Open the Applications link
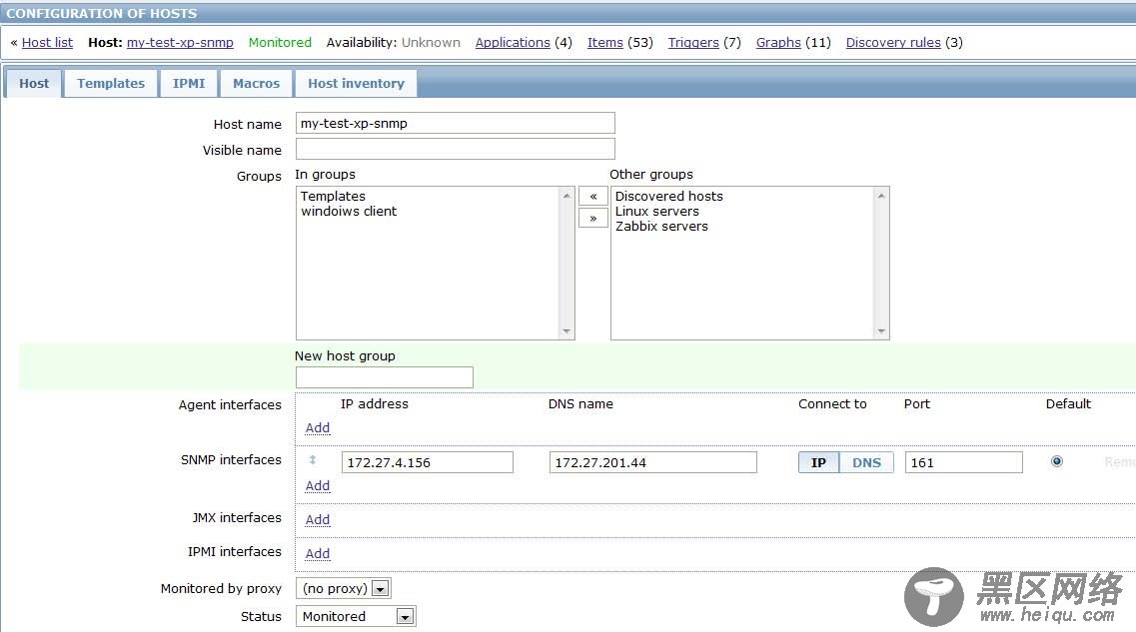Screen dimensions: 1136x632 [x=513, y=43]
